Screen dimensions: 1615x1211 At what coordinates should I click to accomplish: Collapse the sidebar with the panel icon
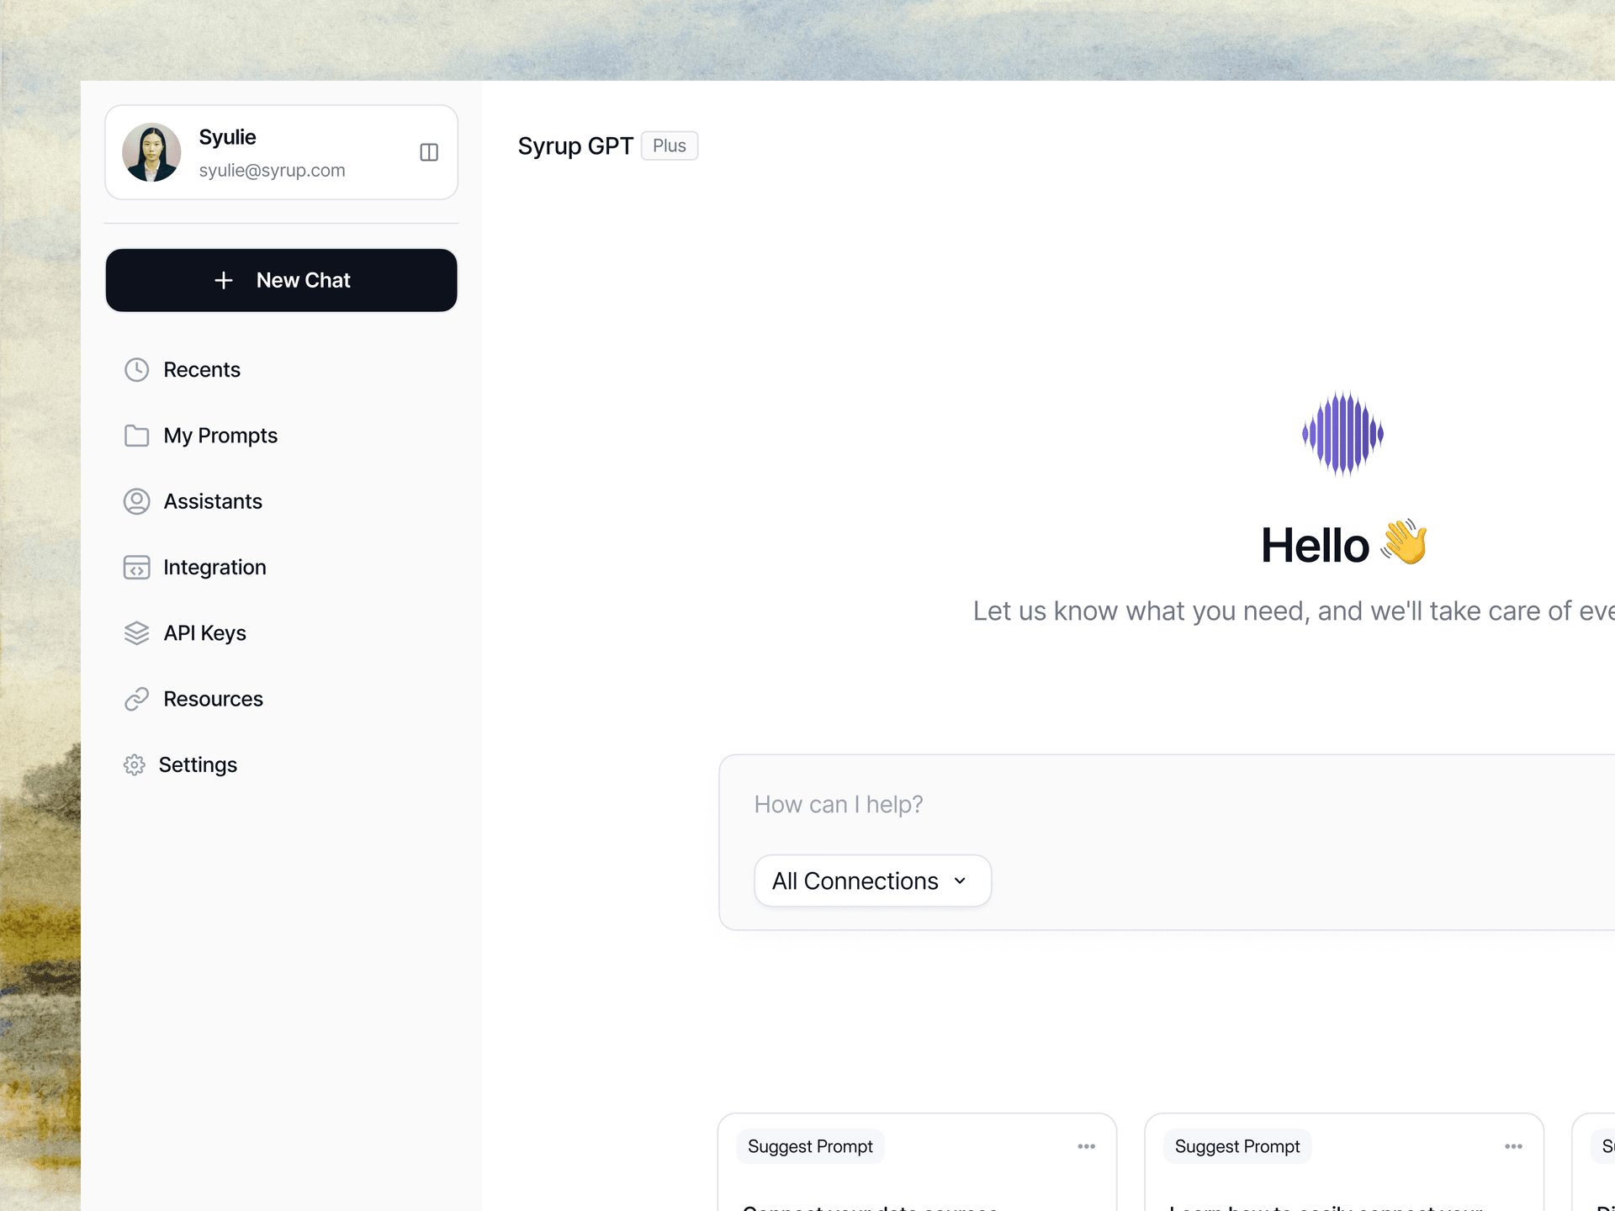click(x=429, y=152)
